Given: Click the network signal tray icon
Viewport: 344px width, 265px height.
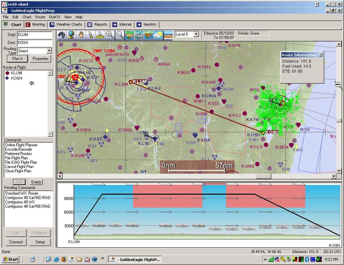Looking at the screenshot, I should [271, 260].
